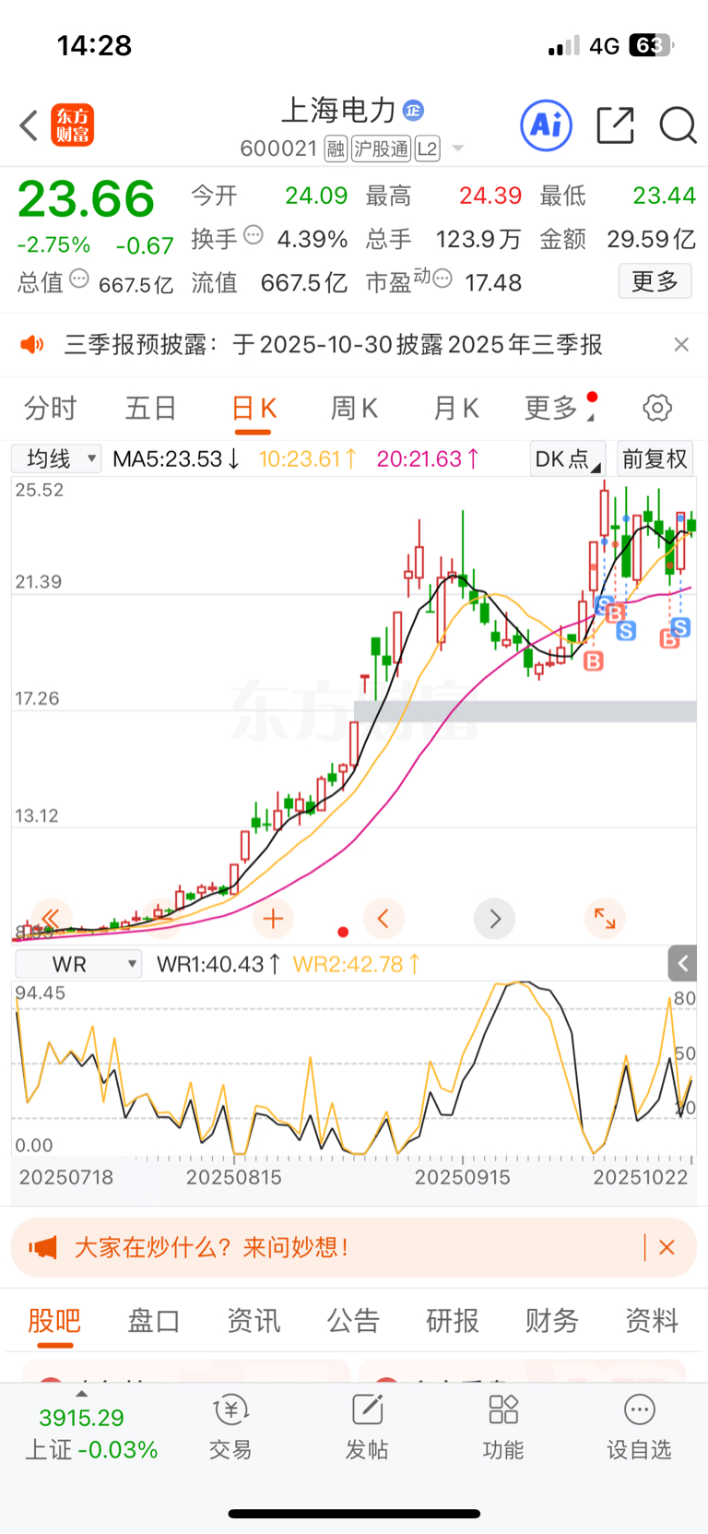Viewport: 708px width, 1534px height.
Task: Tap the 企 enterprise badge by 上海电力
Action: pyautogui.click(x=413, y=110)
